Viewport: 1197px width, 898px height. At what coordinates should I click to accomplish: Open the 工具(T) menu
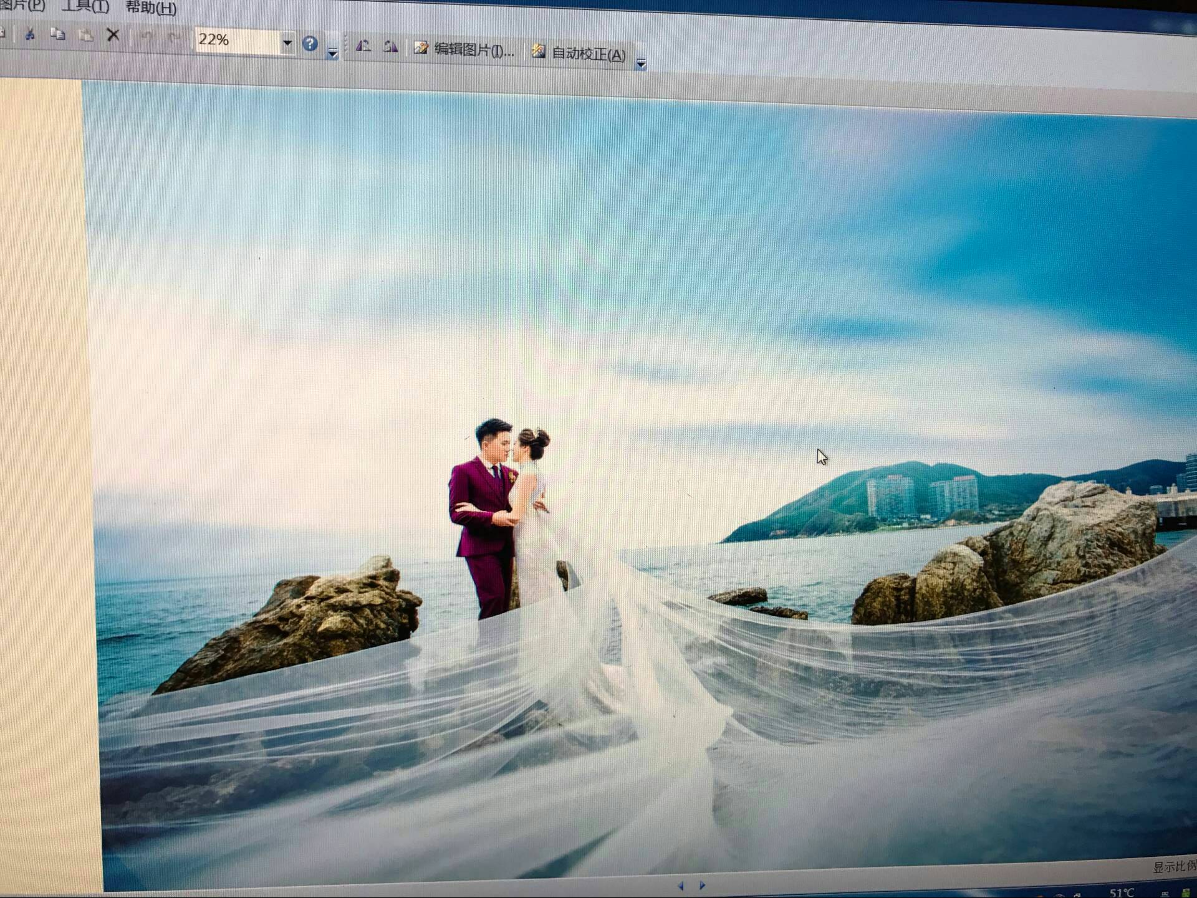[x=85, y=7]
